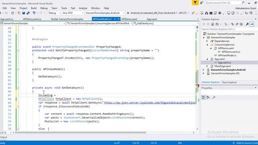Click the Output panel label
This screenshot has width=258, height=145.
click(3, 137)
